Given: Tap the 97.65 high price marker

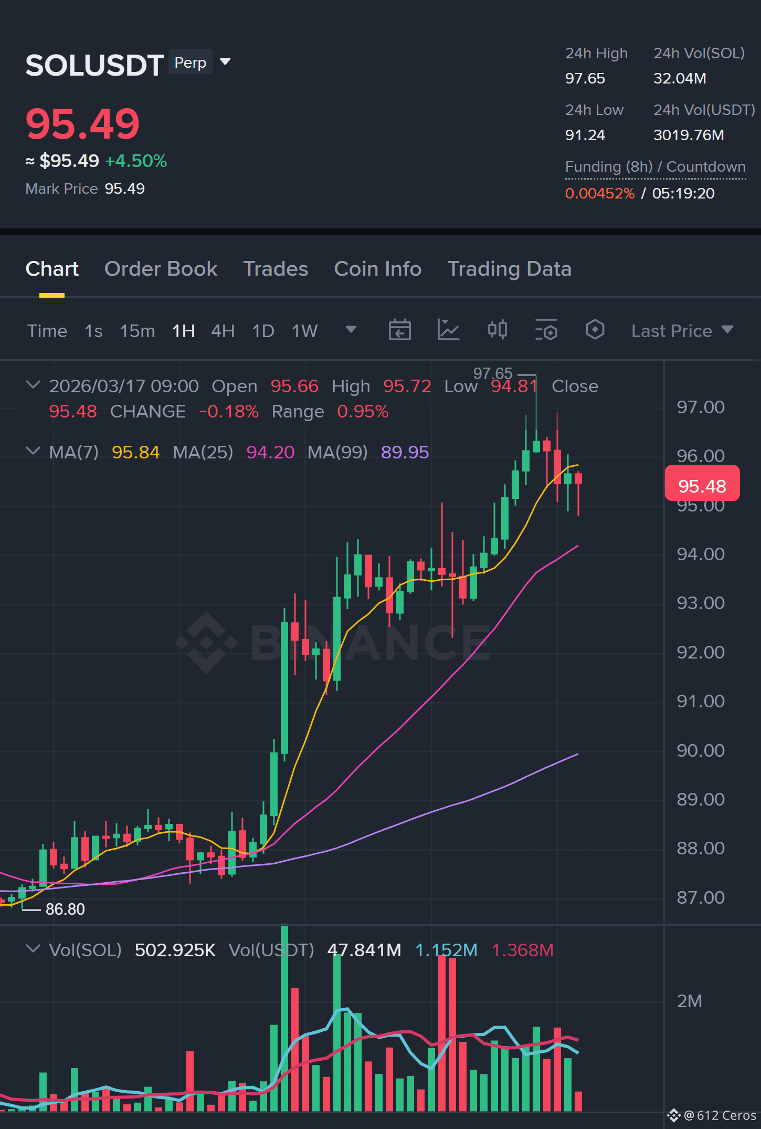Looking at the screenshot, I should [x=492, y=373].
